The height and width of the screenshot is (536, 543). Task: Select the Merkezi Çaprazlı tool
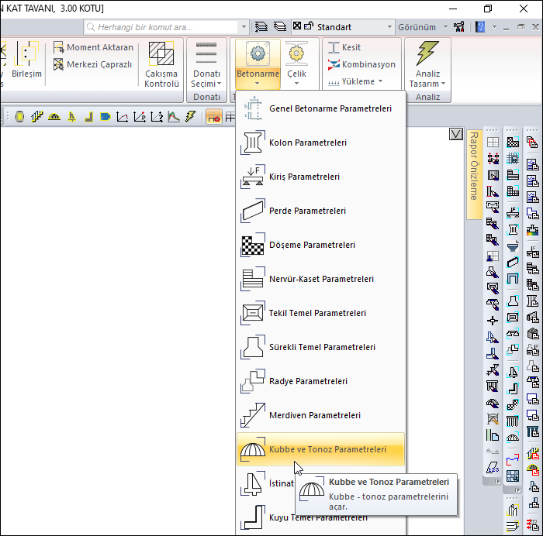[59, 64]
